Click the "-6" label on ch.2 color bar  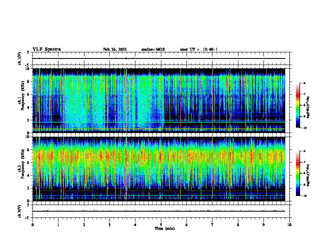pos(304,151)
